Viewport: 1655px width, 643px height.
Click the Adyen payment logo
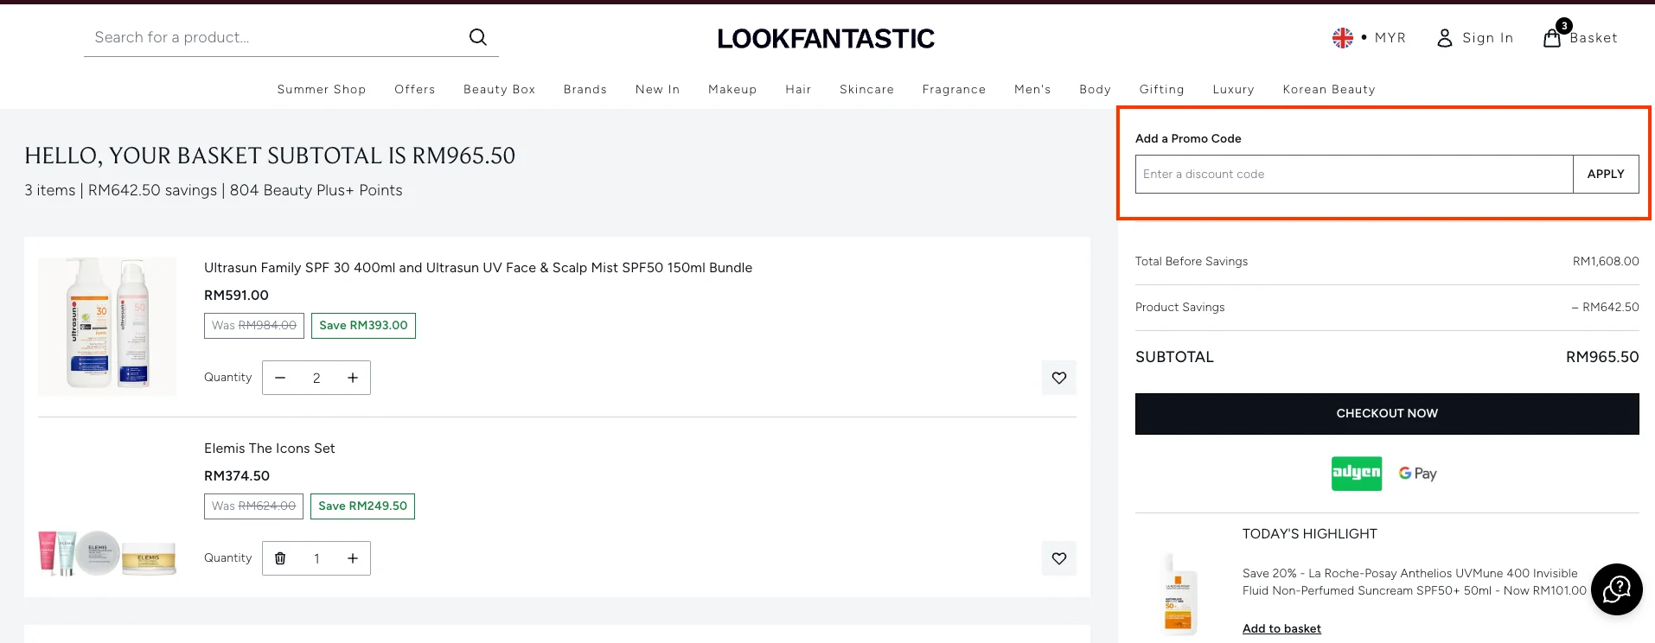click(x=1357, y=474)
